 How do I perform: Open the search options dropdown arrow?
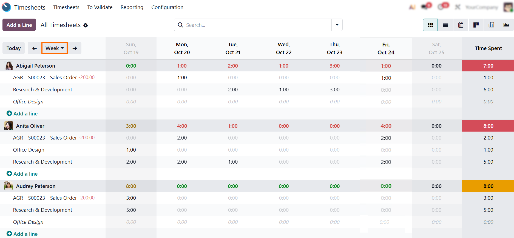pyautogui.click(x=337, y=25)
